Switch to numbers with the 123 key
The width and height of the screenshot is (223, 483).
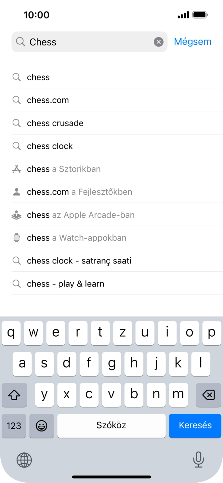coord(14,426)
